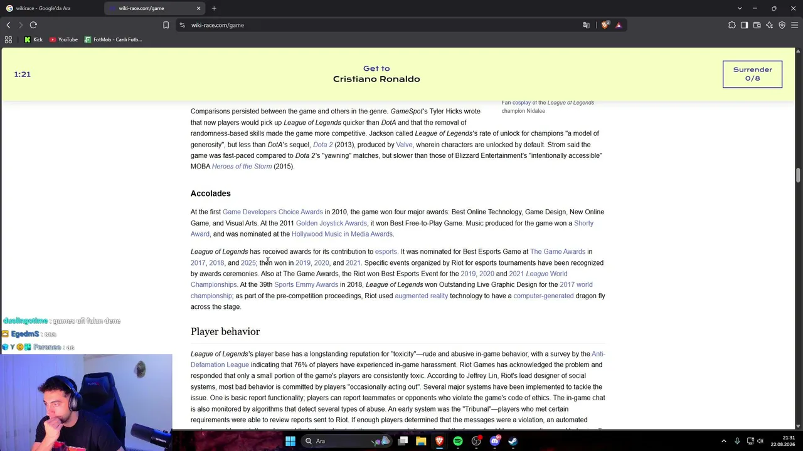Click the page vertical scrollbar thumb
Screen dimensions: 803x451
pyautogui.click(x=799, y=174)
